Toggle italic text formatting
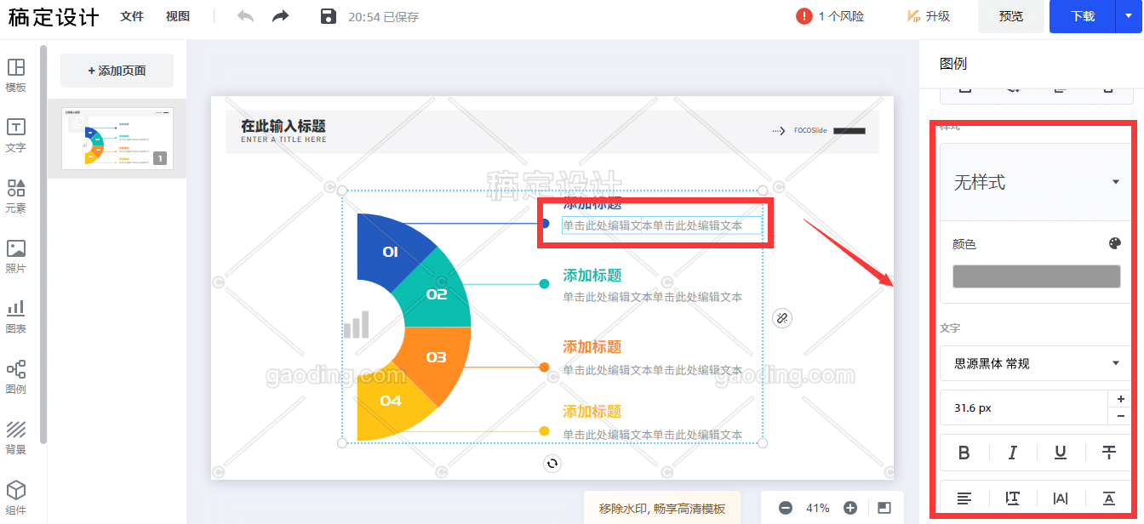Image resolution: width=1144 pixels, height=524 pixels. coord(1012,453)
